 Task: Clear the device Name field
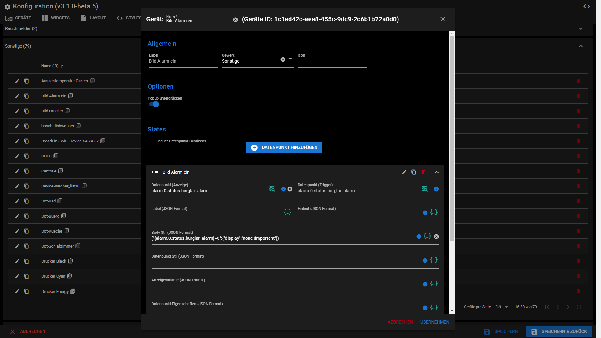tap(235, 20)
